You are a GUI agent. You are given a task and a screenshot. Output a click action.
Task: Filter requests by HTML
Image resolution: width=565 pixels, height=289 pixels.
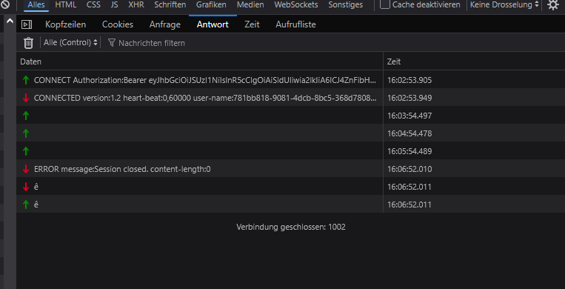point(66,5)
